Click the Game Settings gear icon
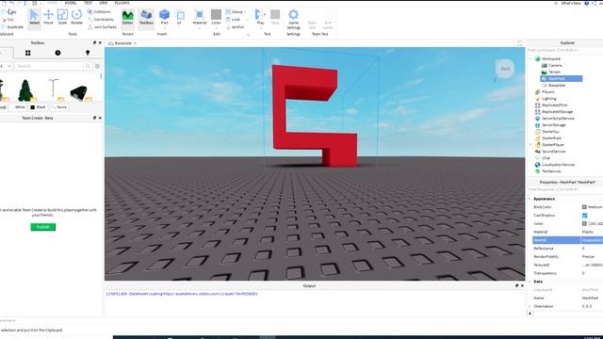This screenshot has width=603, height=339. (x=293, y=15)
